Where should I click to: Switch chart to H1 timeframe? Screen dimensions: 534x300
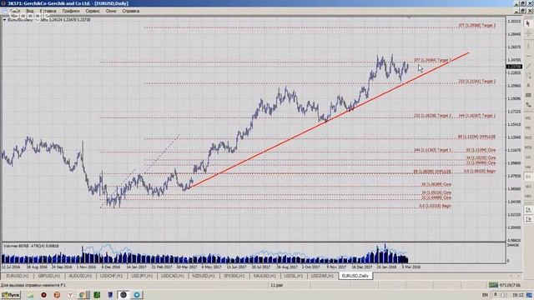(528, 157)
